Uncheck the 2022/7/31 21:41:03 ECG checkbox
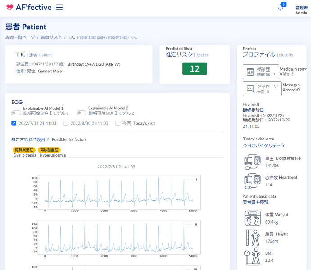The image size is (311, 270). (x=14, y=123)
